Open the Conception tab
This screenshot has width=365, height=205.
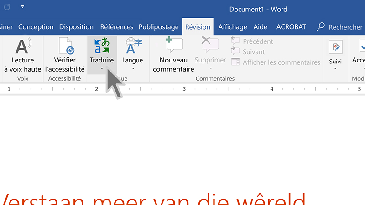36,27
